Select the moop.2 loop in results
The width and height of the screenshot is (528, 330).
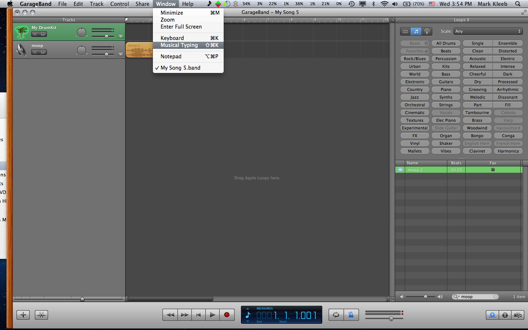pos(459,170)
